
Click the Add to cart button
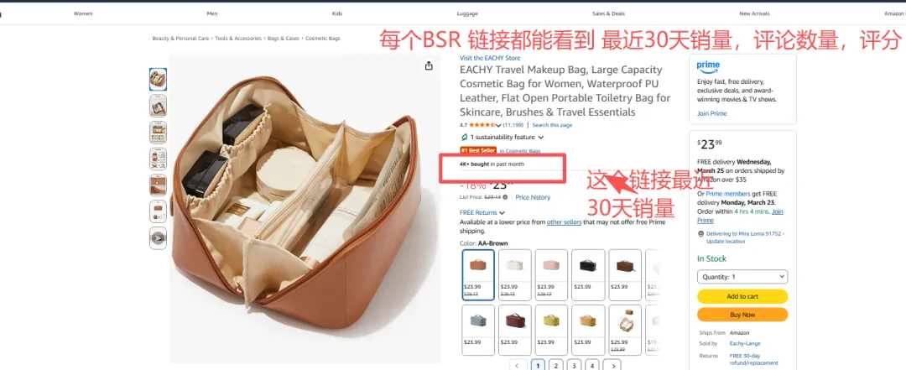point(742,296)
